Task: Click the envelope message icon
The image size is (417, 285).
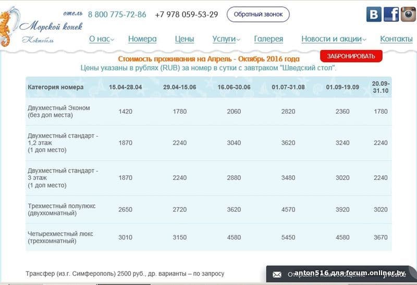Action: tap(277, 275)
